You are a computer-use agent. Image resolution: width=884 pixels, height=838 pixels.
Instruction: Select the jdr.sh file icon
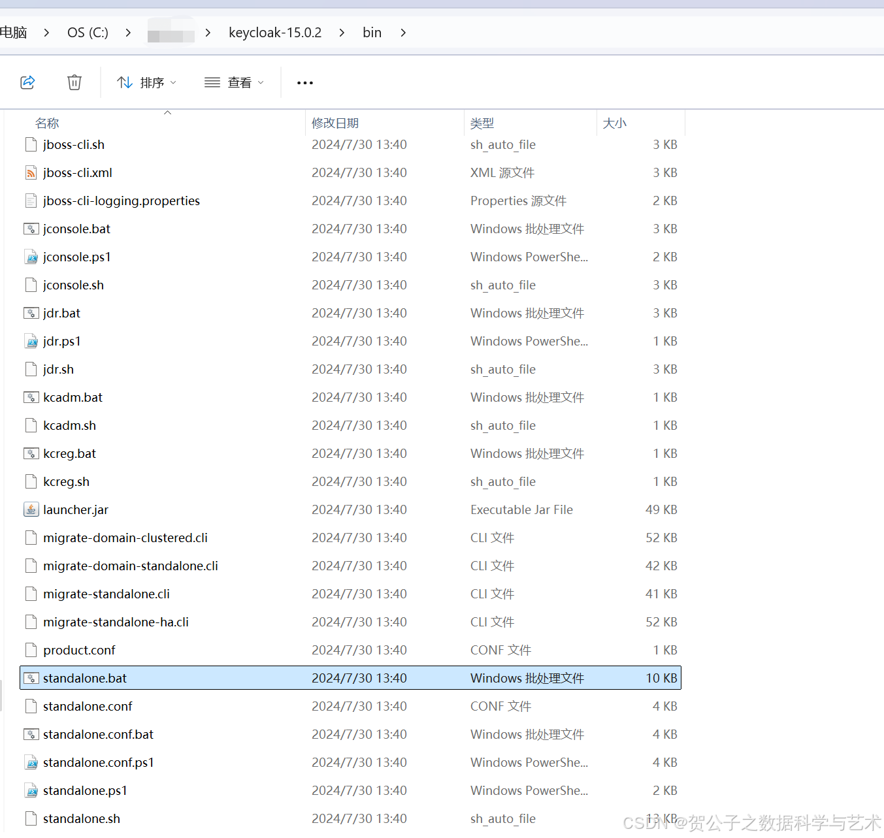[x=31, y=369]
